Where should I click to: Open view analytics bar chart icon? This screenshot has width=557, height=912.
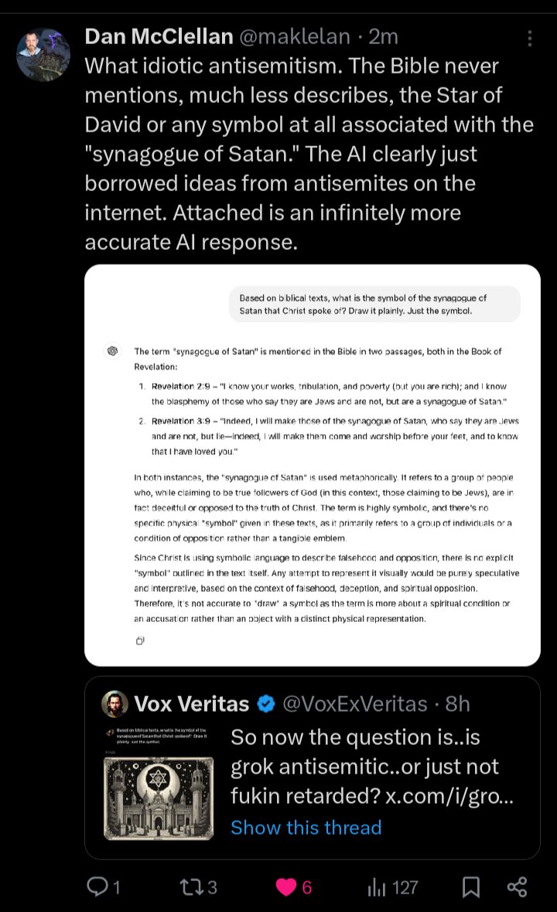coord(377,886)
